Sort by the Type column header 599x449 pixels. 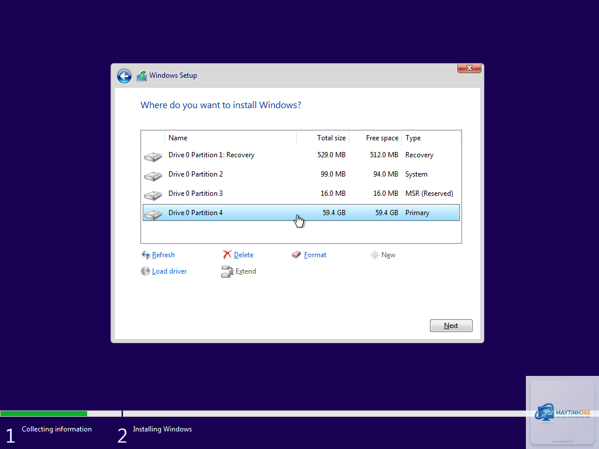(431, 138)
